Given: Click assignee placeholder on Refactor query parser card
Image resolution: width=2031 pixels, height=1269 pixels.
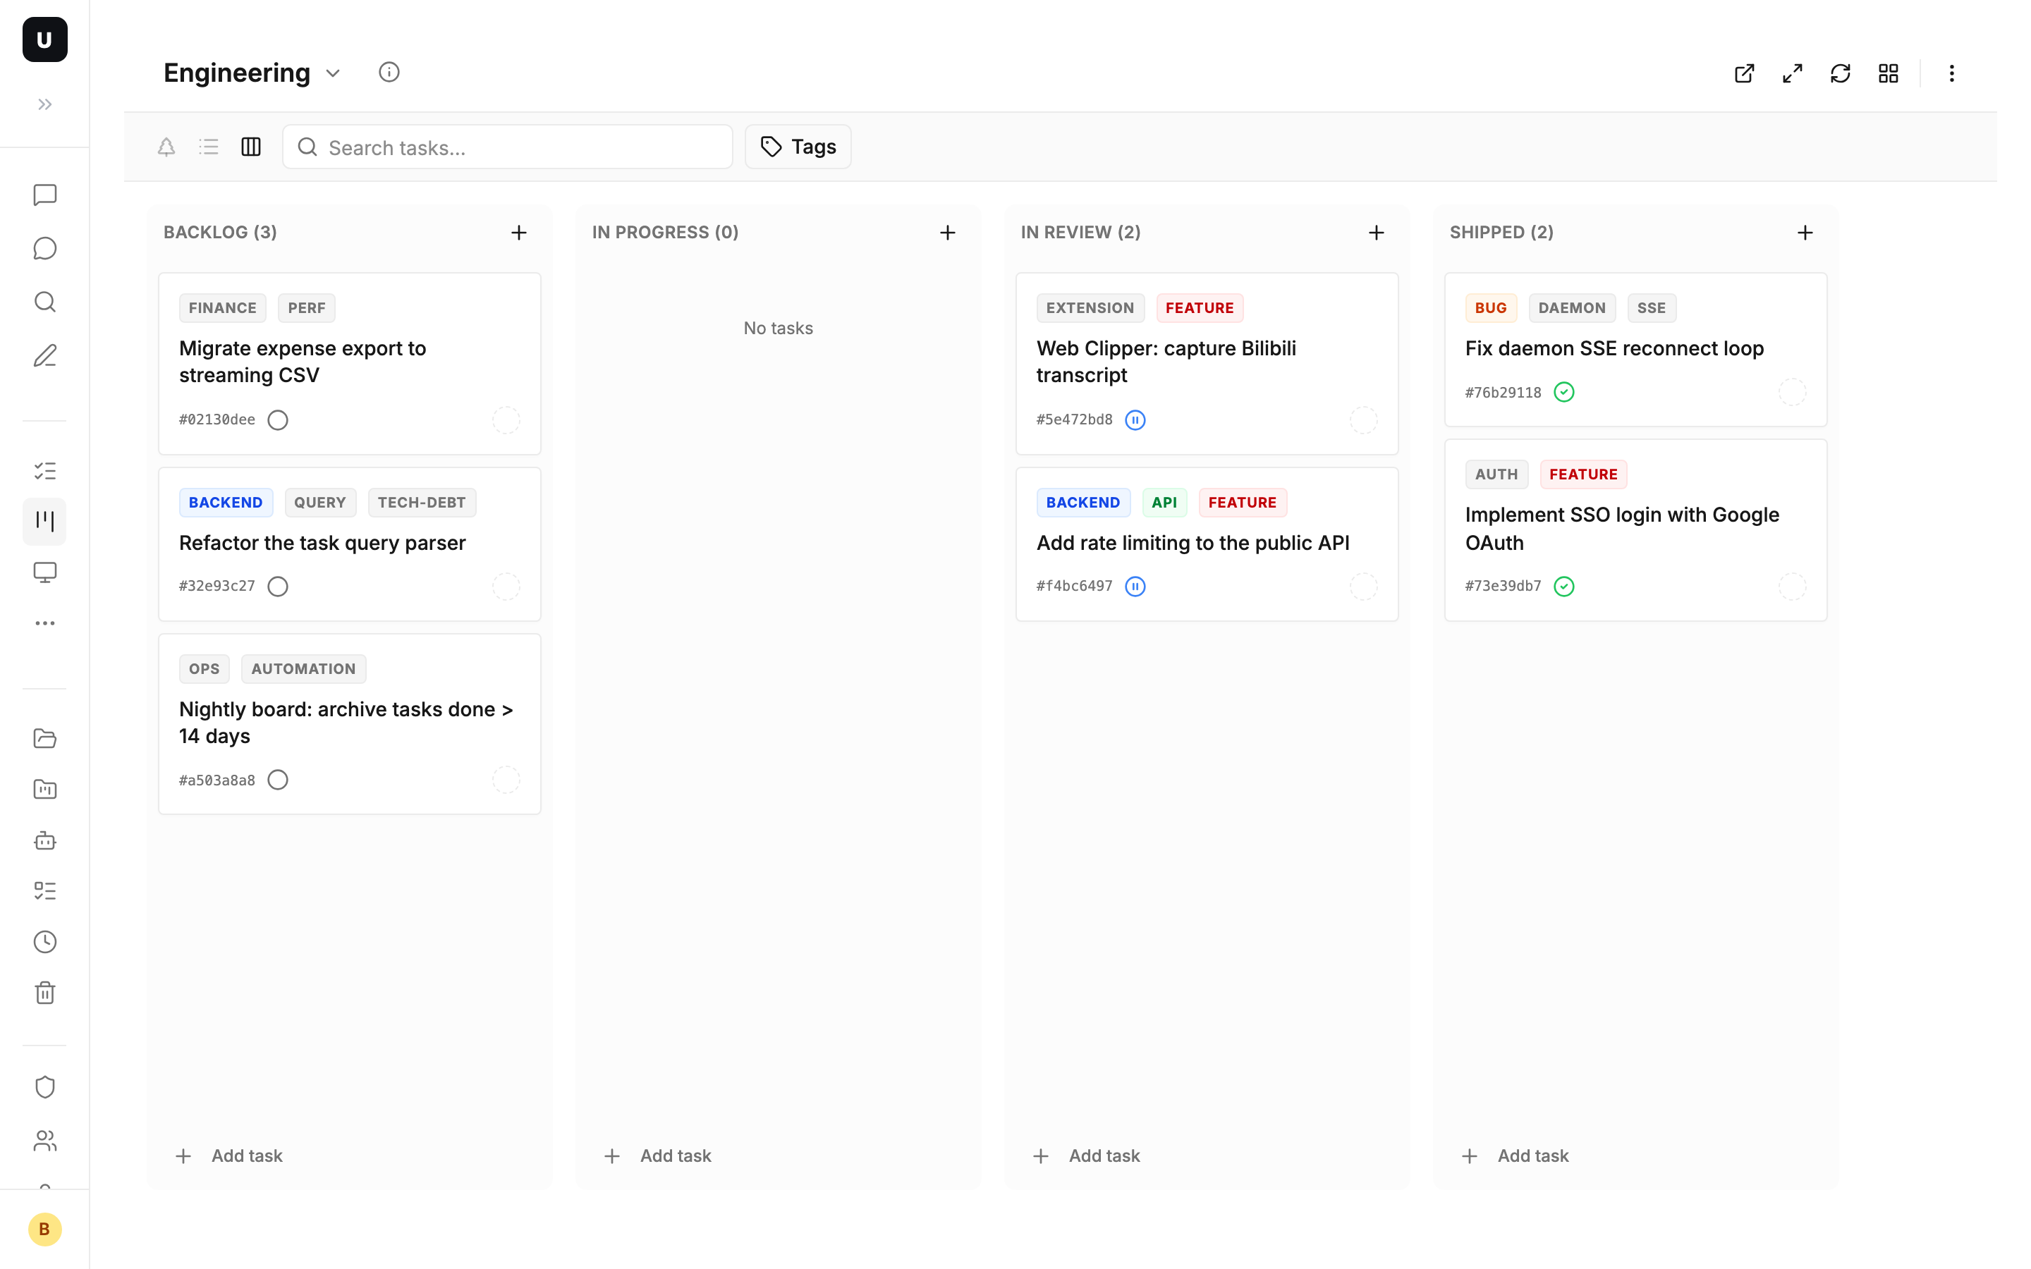Looking at the screenshot, I should tap(506, 586).
